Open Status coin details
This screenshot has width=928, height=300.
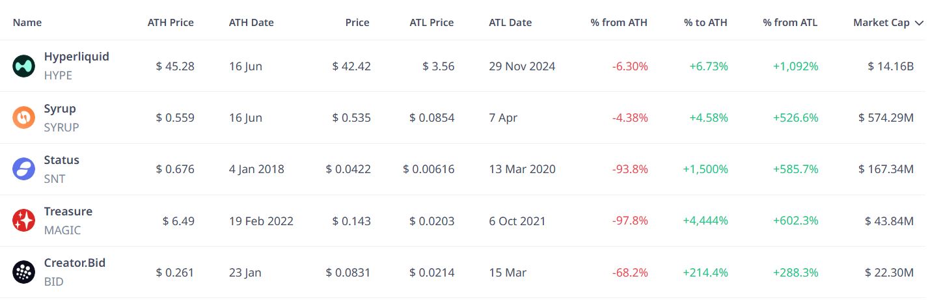click(62, 160)
